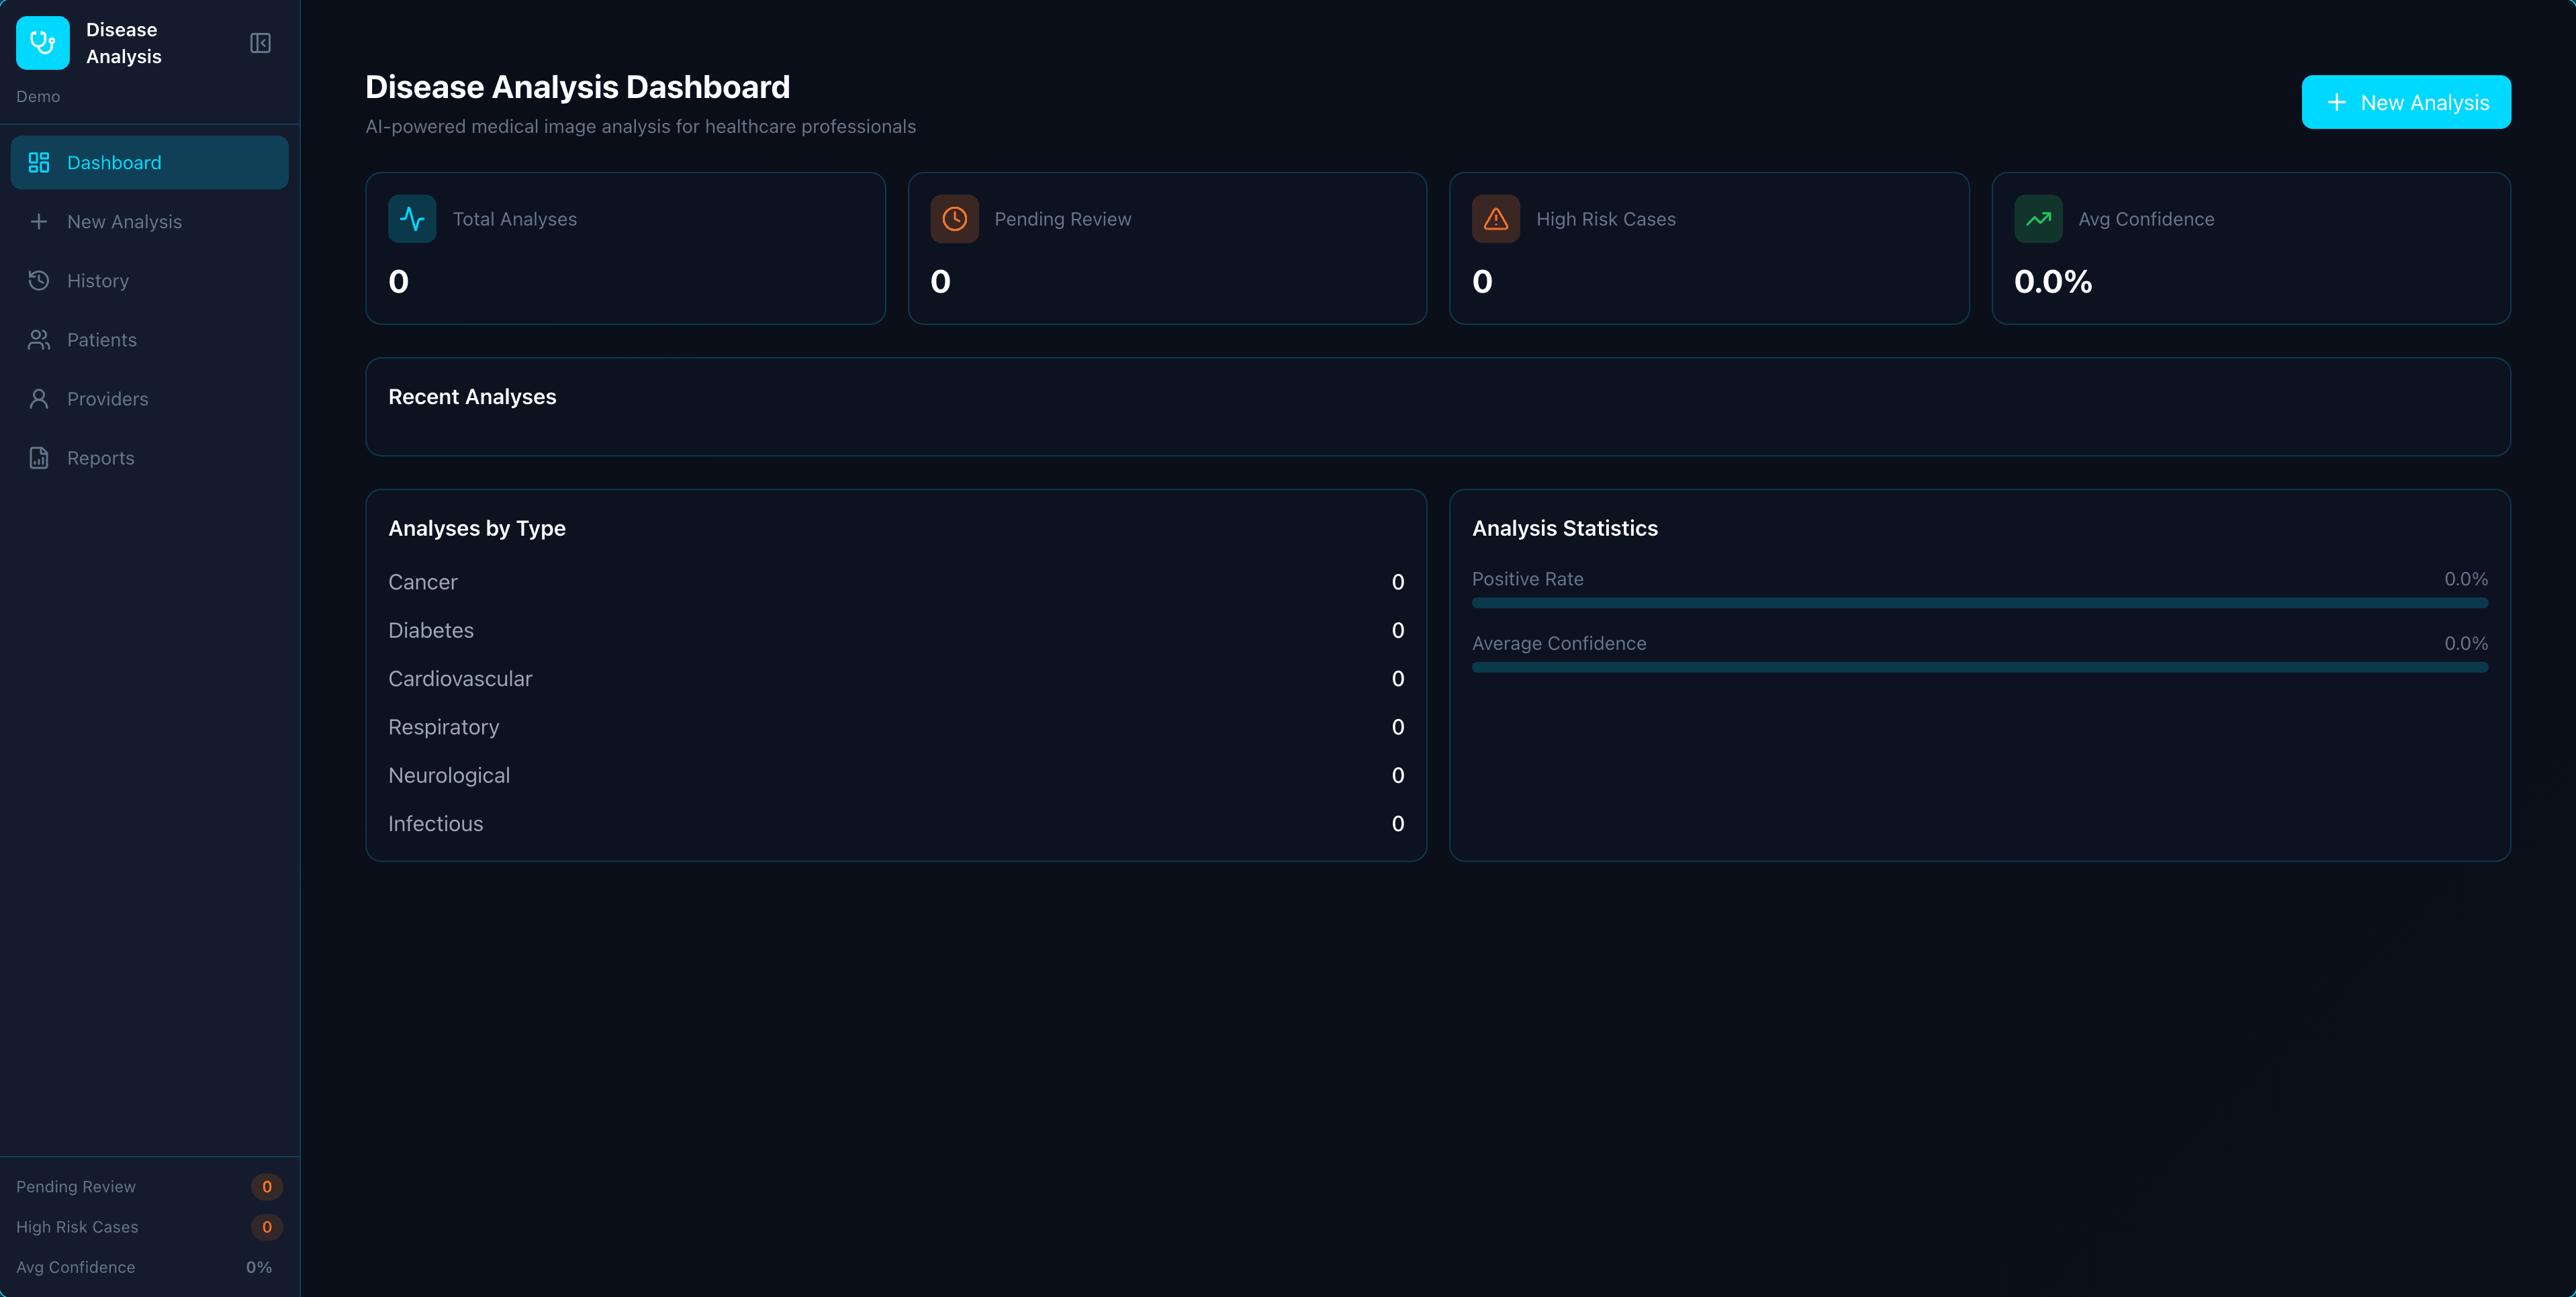Screen dimensions: 2576x1297
Task: Click the Infectious row in Analyses by Type
Action: (896, 824)
